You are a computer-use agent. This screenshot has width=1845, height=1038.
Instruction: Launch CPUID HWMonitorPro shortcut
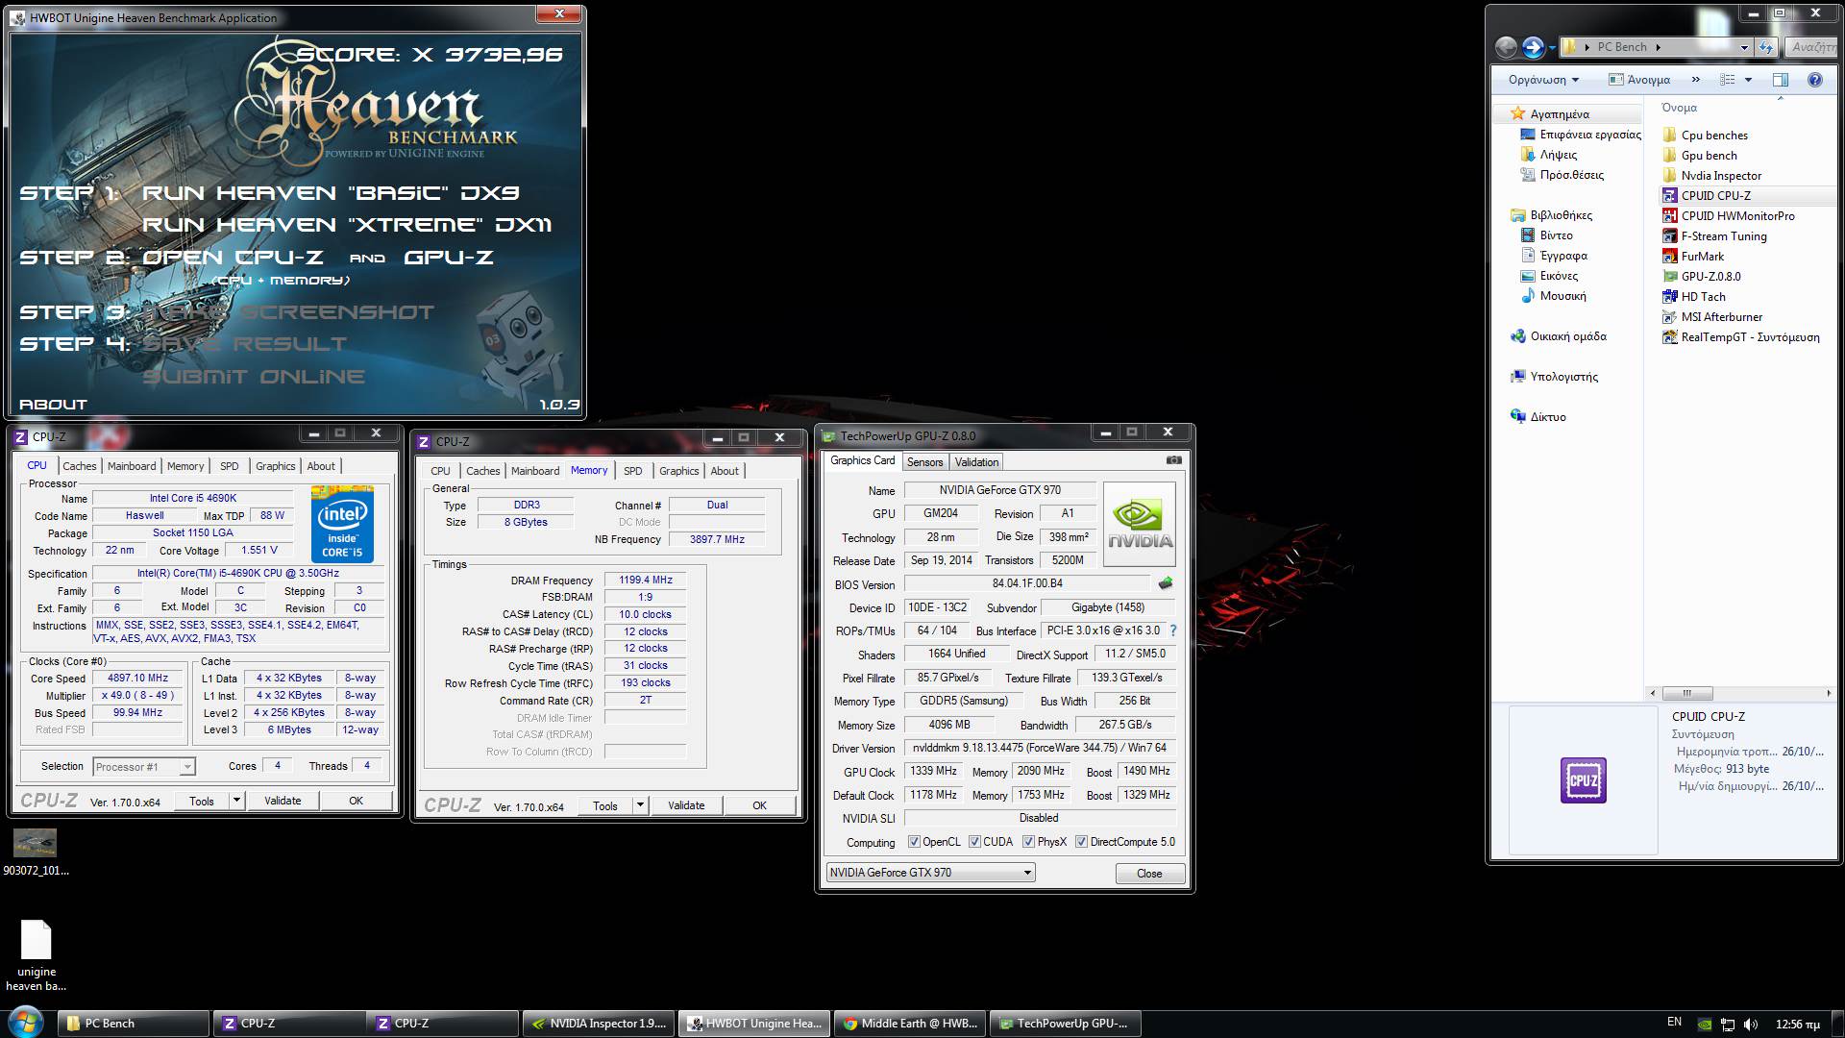pyautogui.click(x=1737, y=216)
